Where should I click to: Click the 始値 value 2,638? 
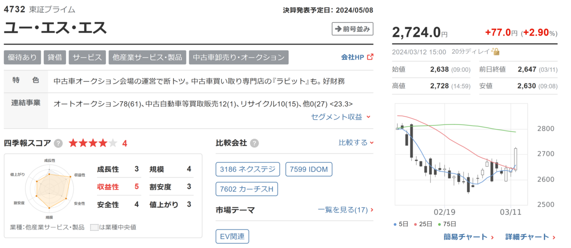click(439, 69)
